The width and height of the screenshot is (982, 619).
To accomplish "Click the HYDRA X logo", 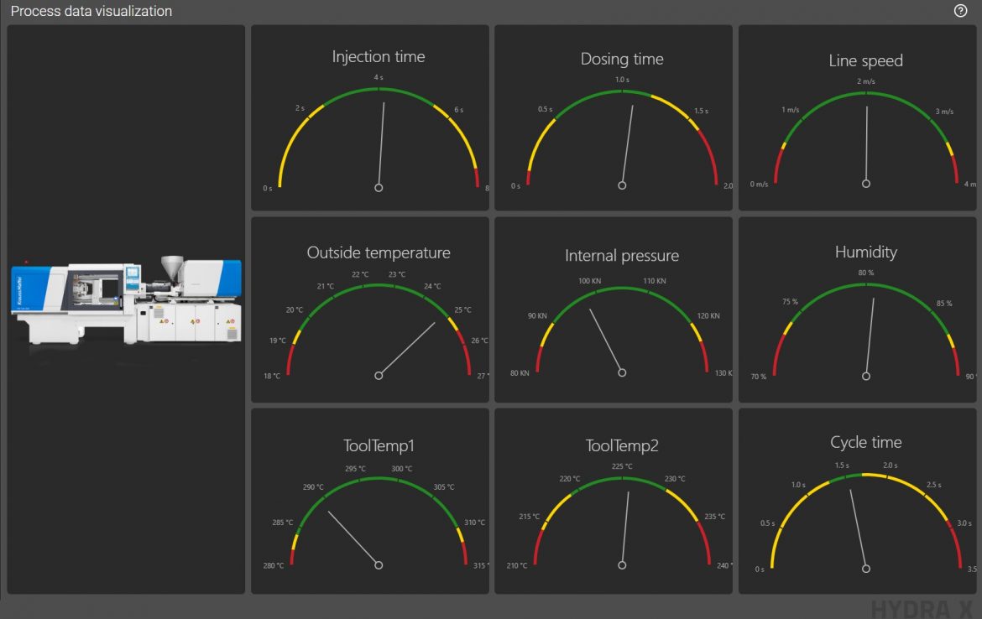I will click(x=922, y=608).
